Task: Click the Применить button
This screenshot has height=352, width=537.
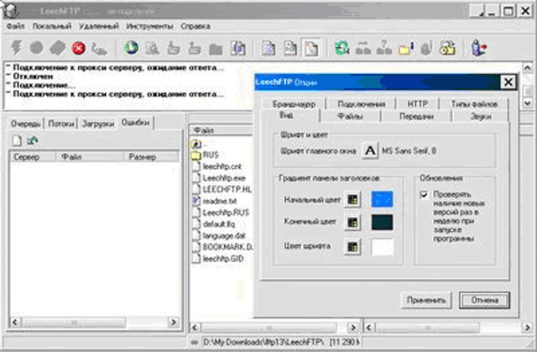Action: [x=426, y=301]
